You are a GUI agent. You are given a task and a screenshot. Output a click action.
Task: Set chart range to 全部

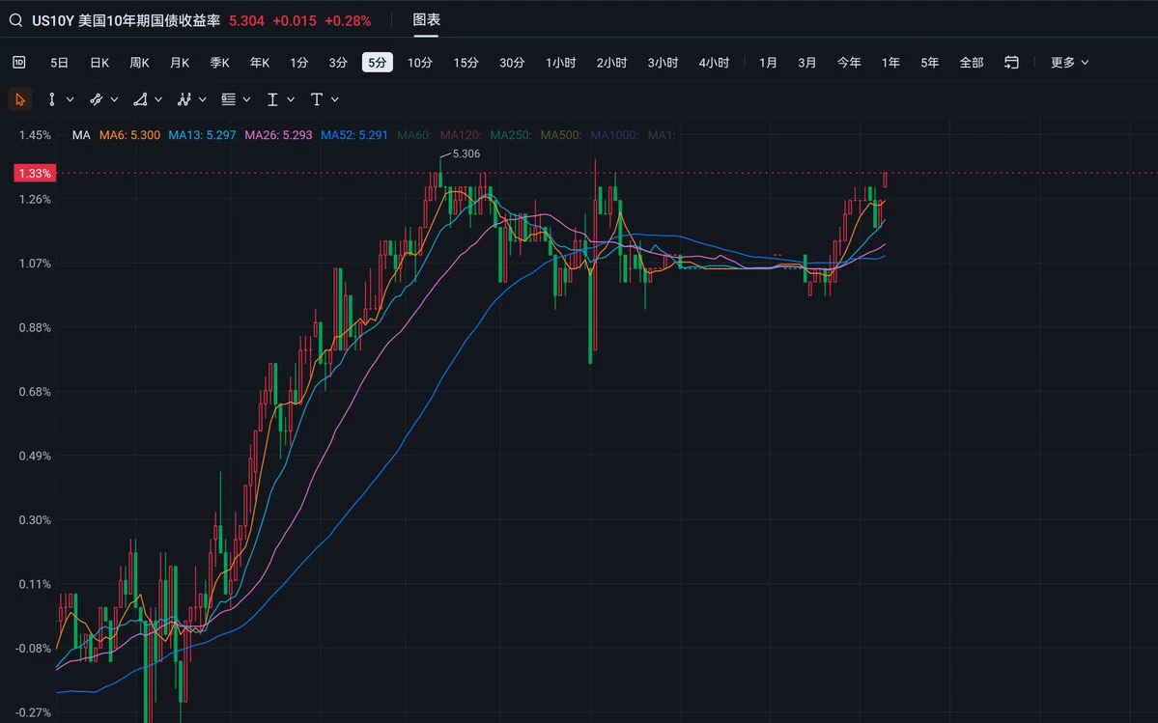972,63
